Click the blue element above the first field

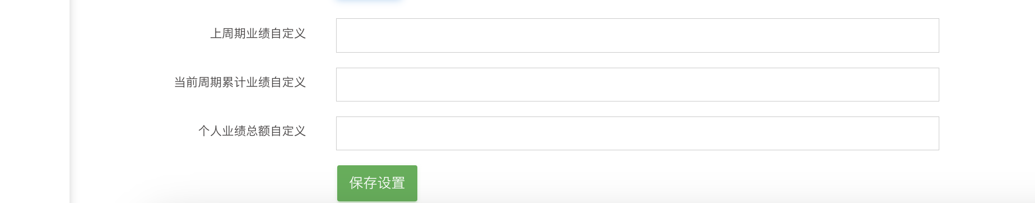coord(368,1)
